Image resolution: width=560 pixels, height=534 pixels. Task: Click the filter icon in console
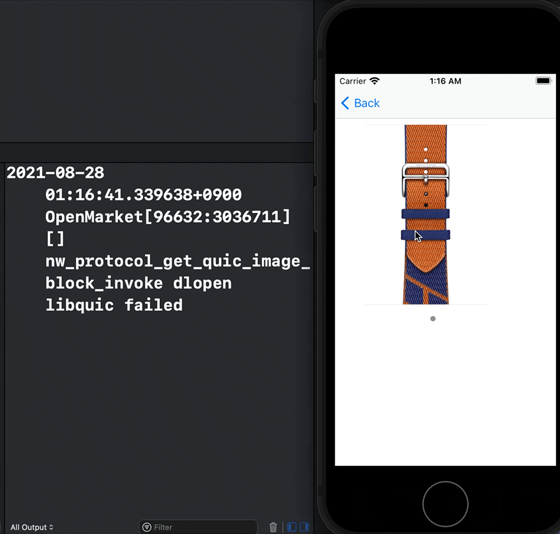click(147, 527)
